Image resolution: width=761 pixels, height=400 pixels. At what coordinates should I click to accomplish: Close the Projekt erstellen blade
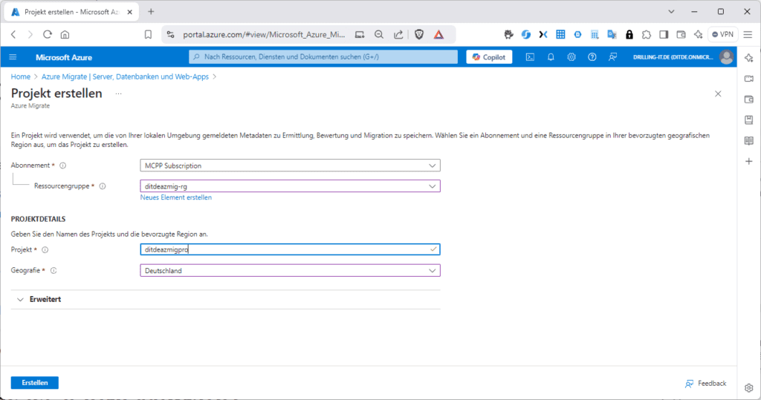click(718, 94)
